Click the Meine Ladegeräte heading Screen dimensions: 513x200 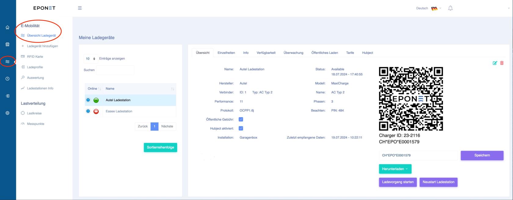tap(96, 38)
